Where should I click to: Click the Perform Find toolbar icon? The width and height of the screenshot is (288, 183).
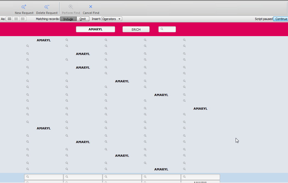[71, 7]
